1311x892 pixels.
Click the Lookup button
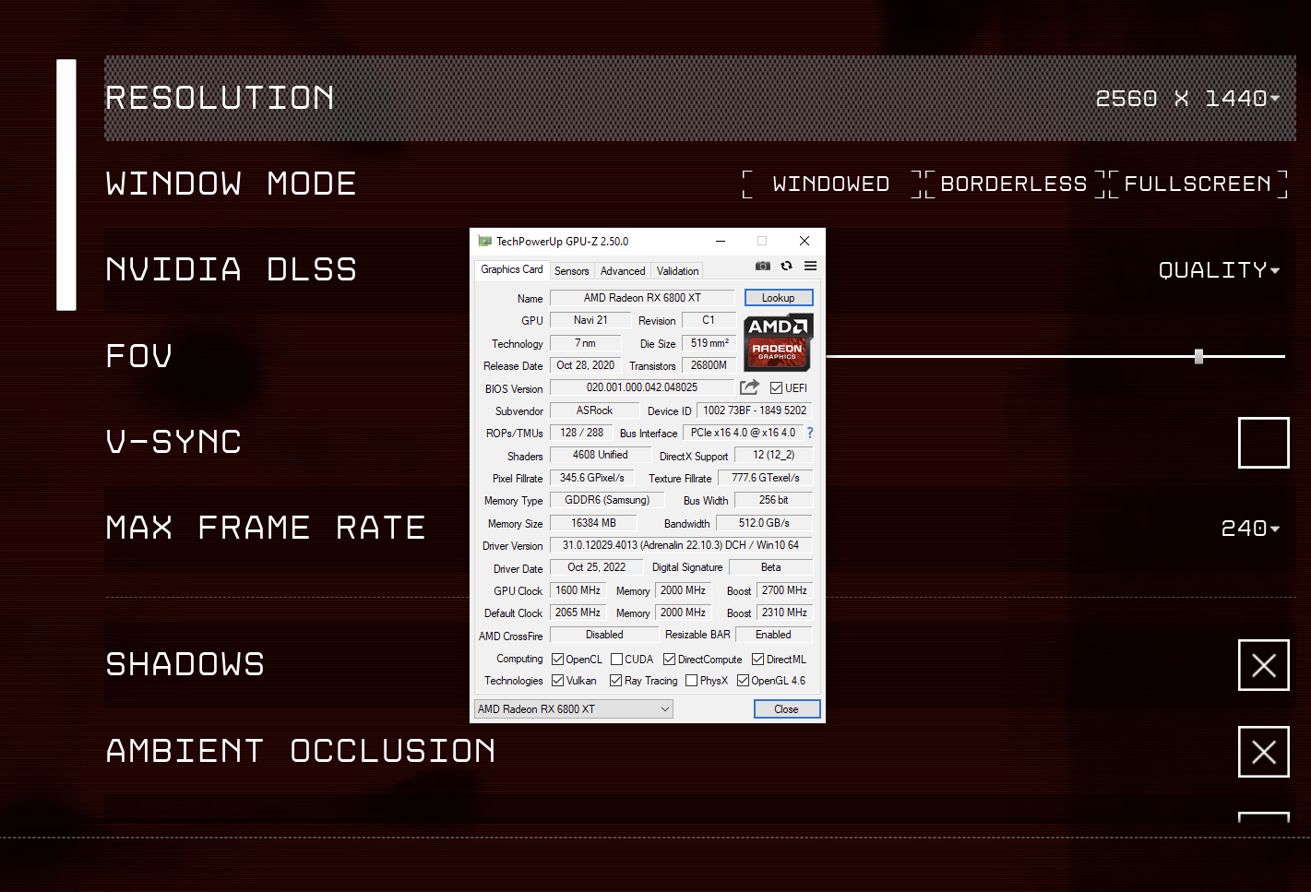[779, 298]
